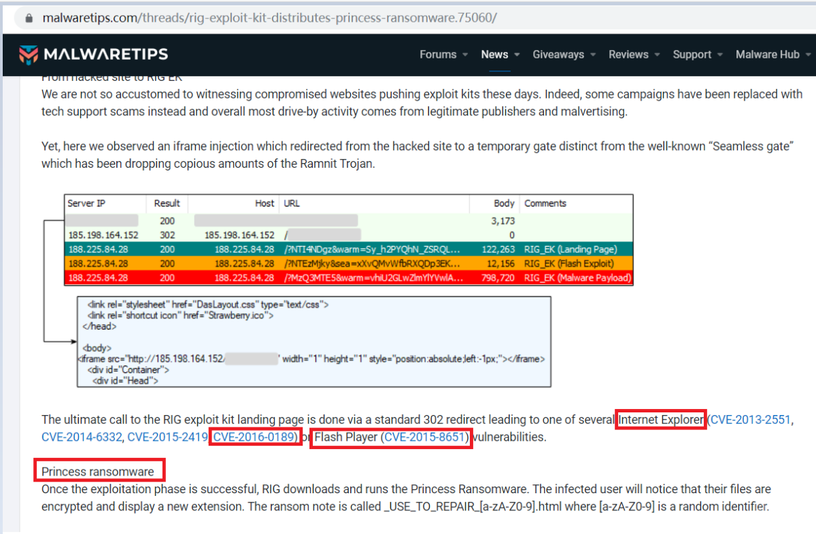Click the body value 12,156

click(502, 263)
